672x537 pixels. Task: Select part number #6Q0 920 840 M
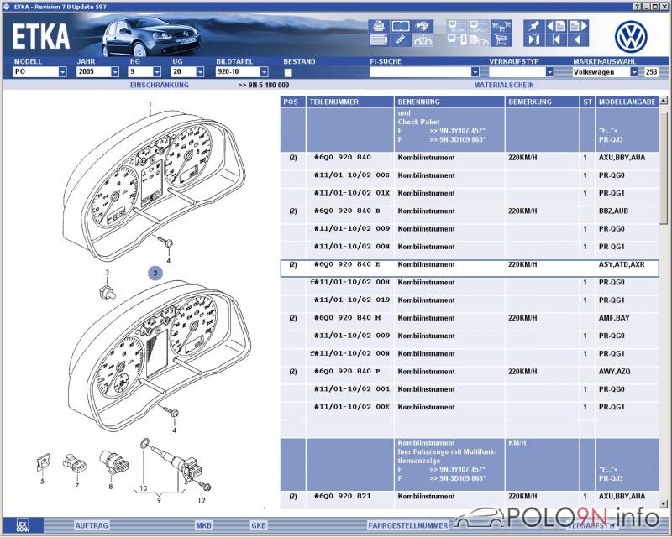tap(347, 318)
